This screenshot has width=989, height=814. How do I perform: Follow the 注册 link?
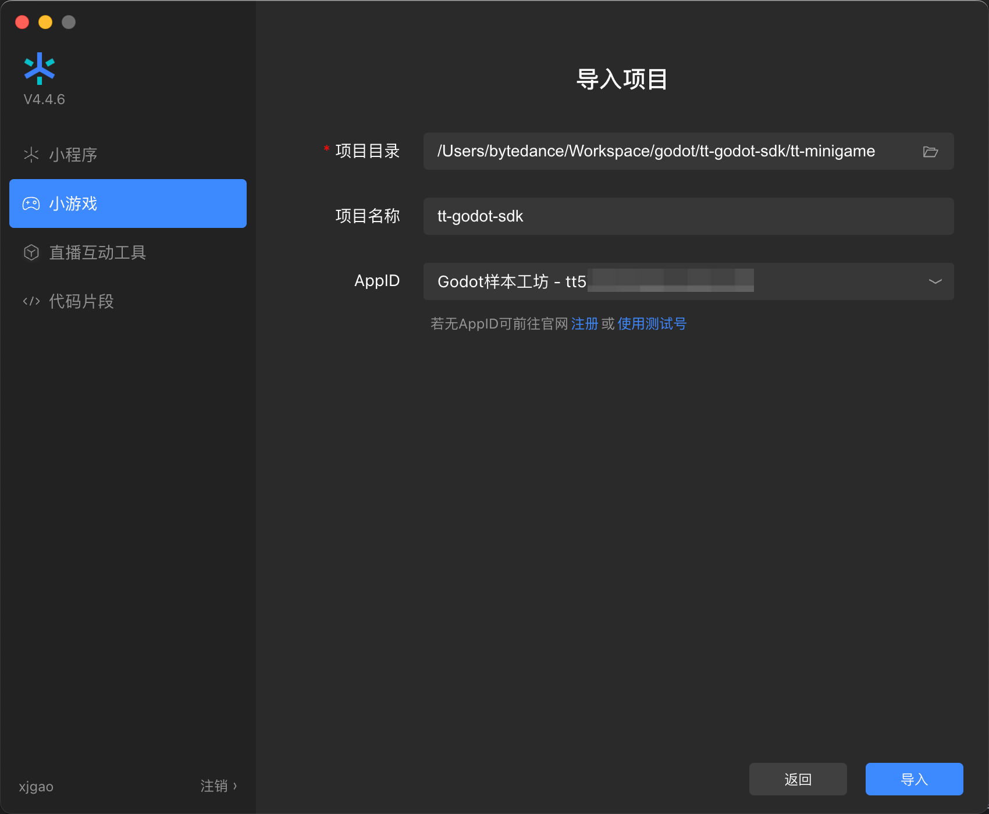pos(584,324)
